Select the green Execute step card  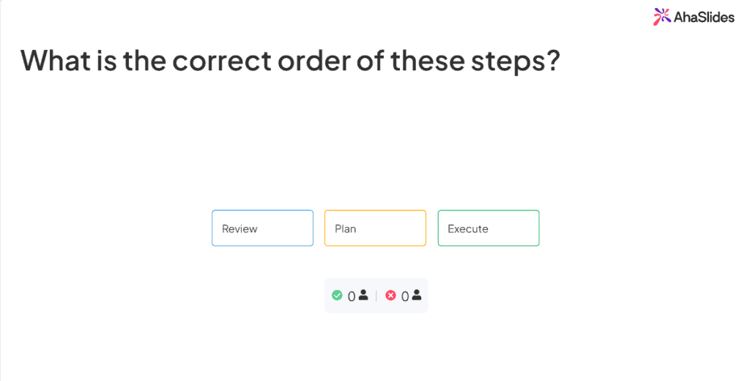(x=489, y=229)
